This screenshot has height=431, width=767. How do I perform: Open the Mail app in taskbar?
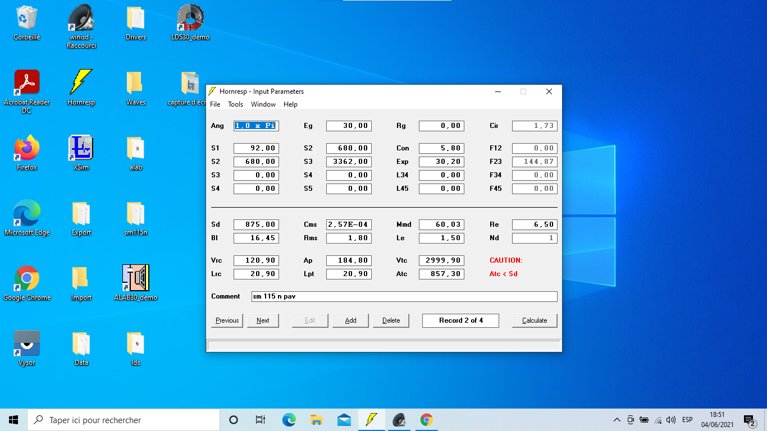(x=344, y=420)
